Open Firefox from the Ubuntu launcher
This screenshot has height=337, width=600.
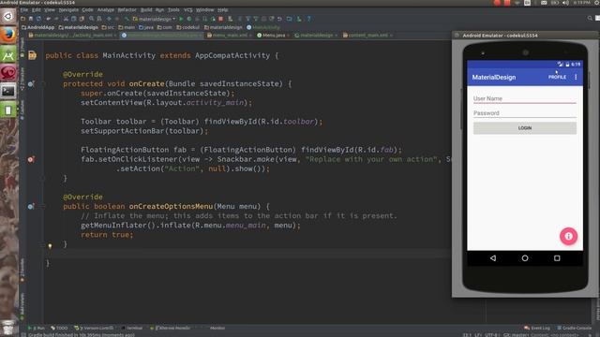pyautogui.click(x=8, y=35)
